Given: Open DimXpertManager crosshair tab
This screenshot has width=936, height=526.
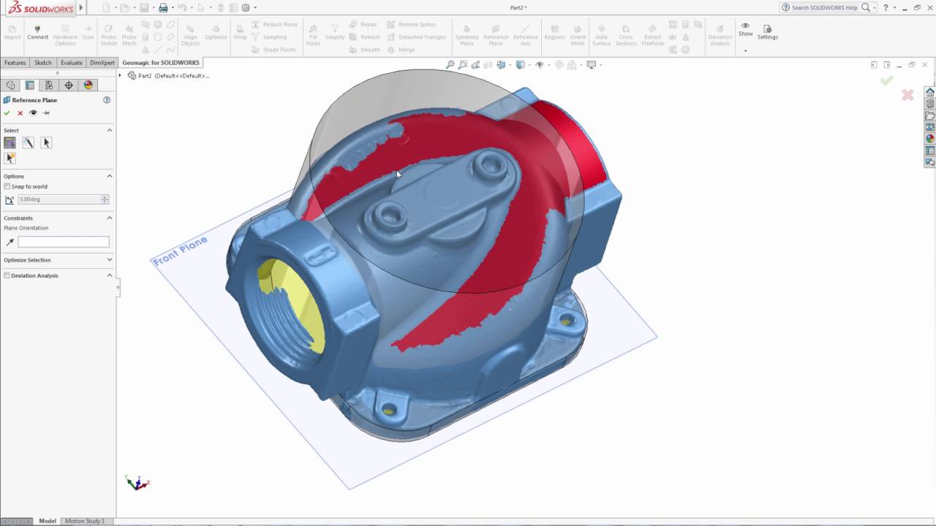Looking at the screenshot, I should [69, 85].
